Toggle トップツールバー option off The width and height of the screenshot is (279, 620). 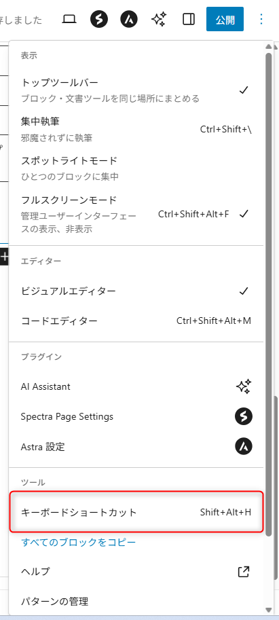(136, 90)
